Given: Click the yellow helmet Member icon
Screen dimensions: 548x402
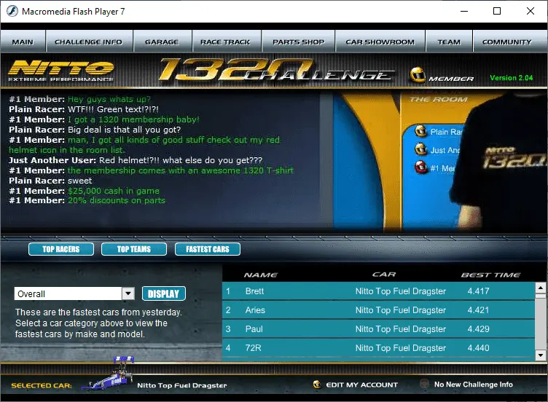Looking at the screenshot, I should [418, 76].
